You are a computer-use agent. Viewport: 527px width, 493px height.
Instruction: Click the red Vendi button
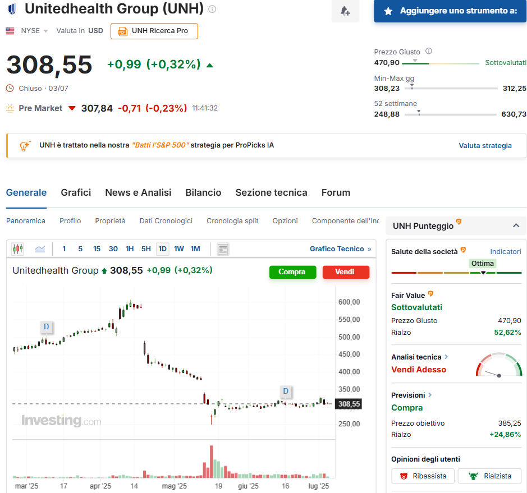pos(346,272)
